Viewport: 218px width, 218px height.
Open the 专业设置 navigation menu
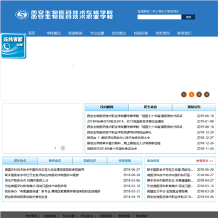tap(97, 33)
